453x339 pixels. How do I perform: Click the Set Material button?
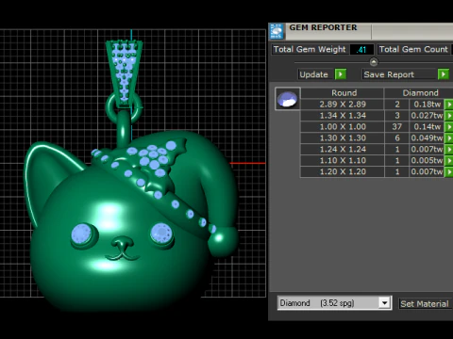tap(425, 303)
